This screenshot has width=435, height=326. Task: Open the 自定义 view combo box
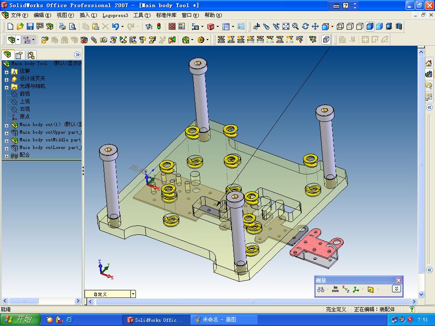110,294
